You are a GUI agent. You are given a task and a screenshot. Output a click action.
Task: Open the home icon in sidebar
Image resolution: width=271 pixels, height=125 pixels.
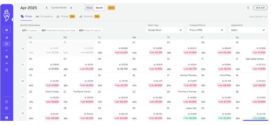click(7, 30)
